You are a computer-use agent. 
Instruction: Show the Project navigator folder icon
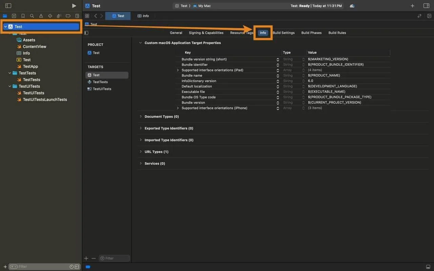tap(5, 16)
